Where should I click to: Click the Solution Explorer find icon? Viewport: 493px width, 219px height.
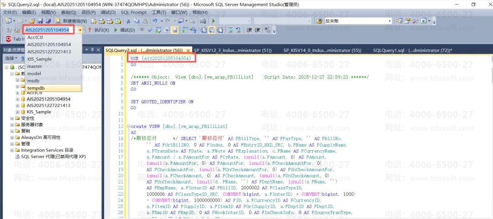point(399,20)
